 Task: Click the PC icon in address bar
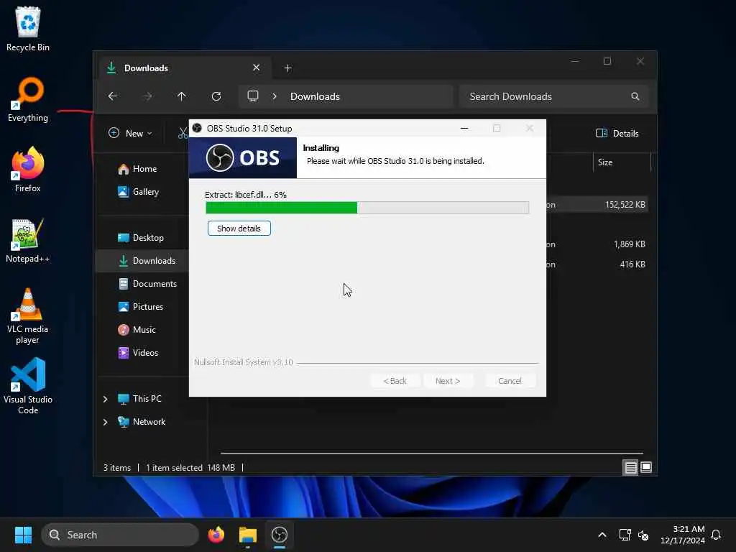(253, 96)
